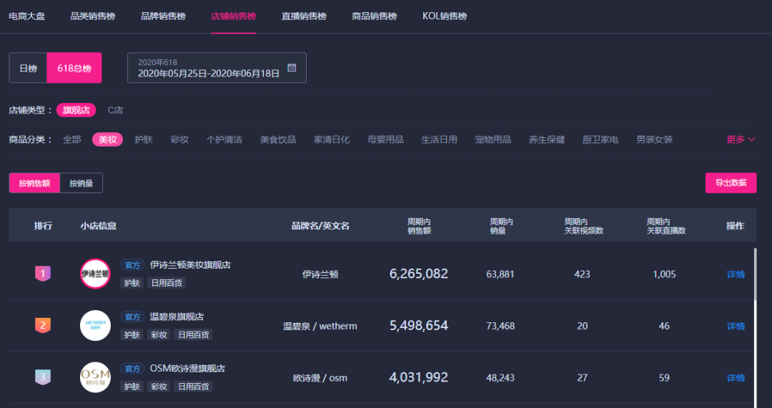
Task: Filter by 养生保健 category
Action: (547, 140)
